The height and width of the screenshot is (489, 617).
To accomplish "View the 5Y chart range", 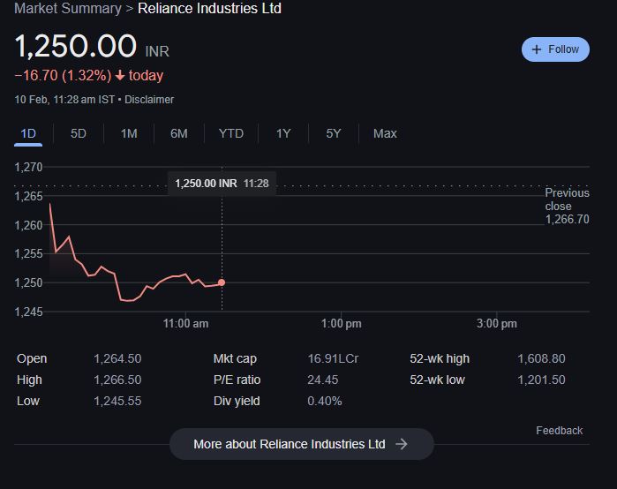I will (334, 134).
